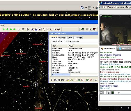Screen dimensions: 131x111
Task: Open the dropdown arrow beside home icon
Action: coord(86,8)
